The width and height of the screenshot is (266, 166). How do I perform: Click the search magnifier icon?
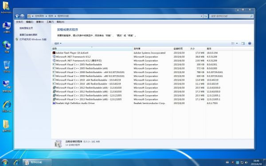tap(251, 16)
